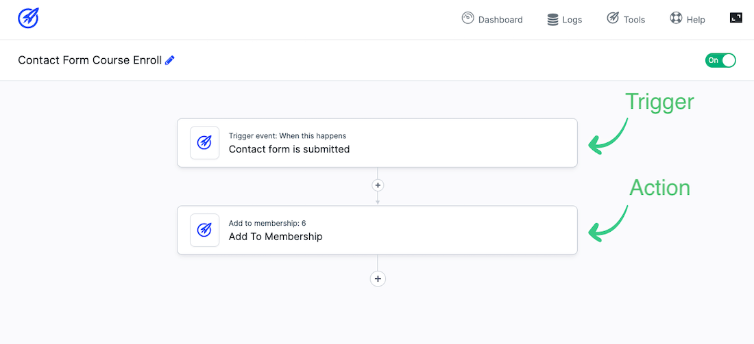This screenshot has width=754, height=344.
Task: Click the Logs database icon
Action: [552, 20]
